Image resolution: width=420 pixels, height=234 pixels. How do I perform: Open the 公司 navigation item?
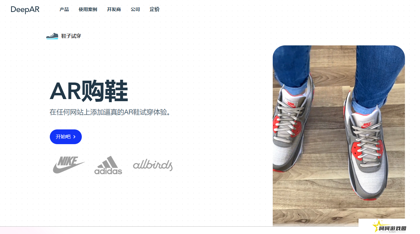click(135, 10)
